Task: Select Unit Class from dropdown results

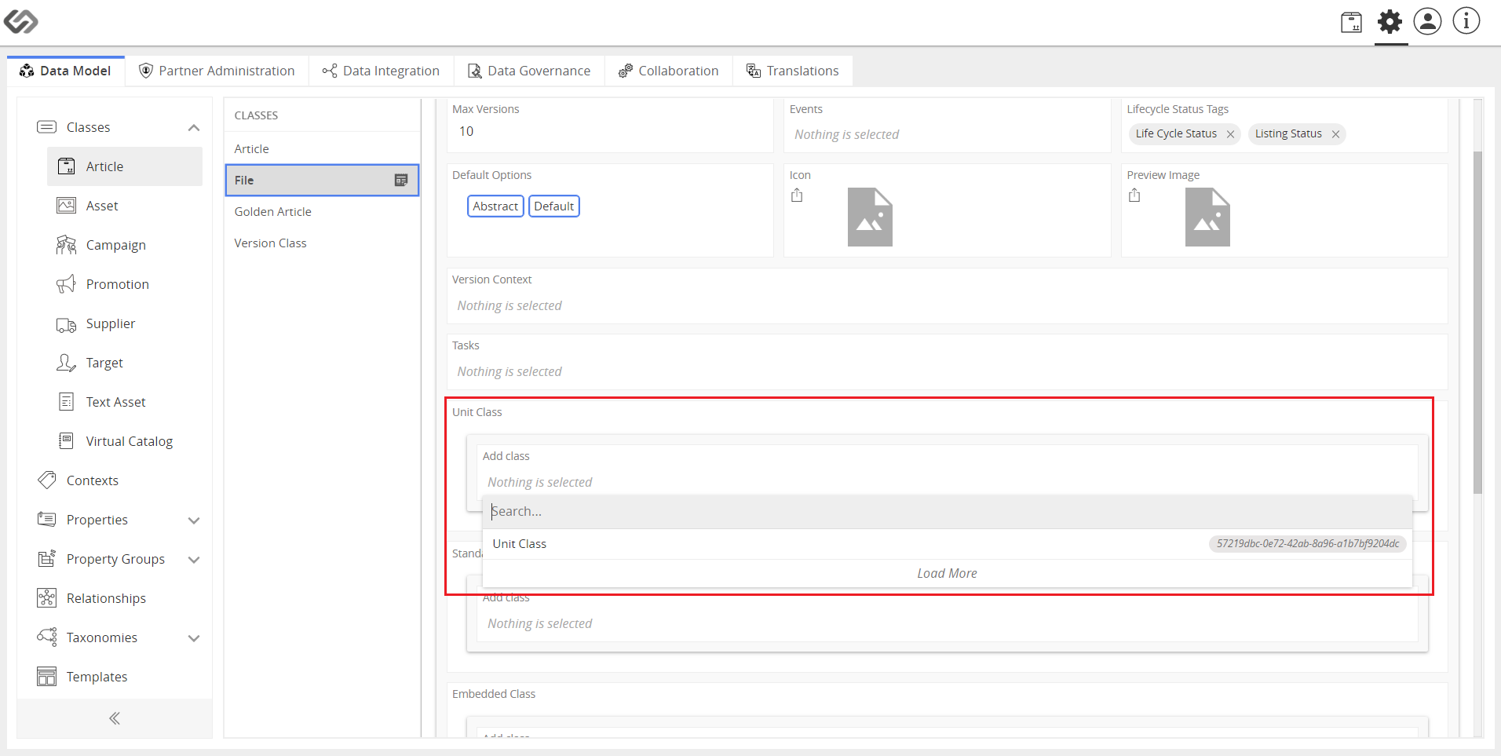Action: pyautogui.click(x=947, y=544)
